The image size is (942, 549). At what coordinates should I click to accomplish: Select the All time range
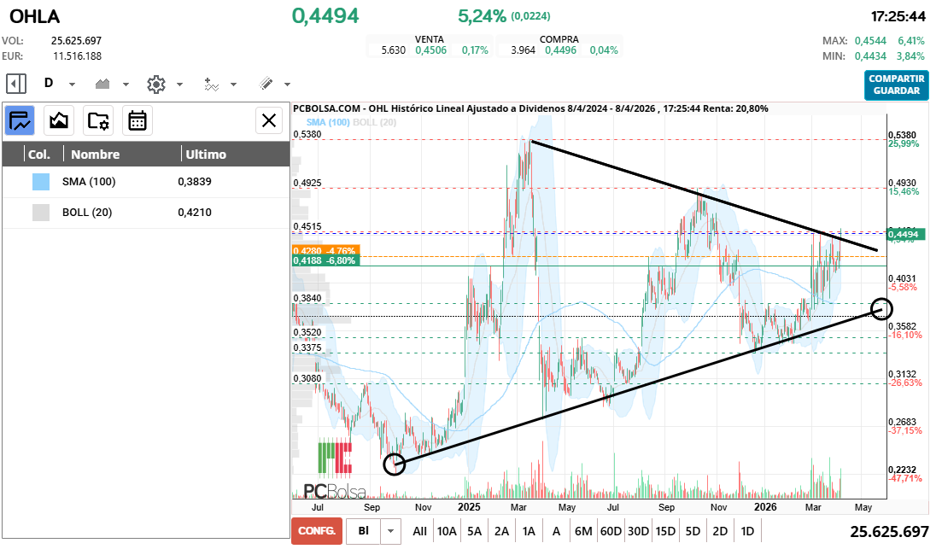click(419, 532)
